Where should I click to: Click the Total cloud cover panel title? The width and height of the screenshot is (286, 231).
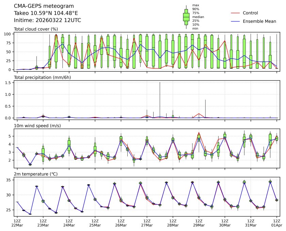36,29
